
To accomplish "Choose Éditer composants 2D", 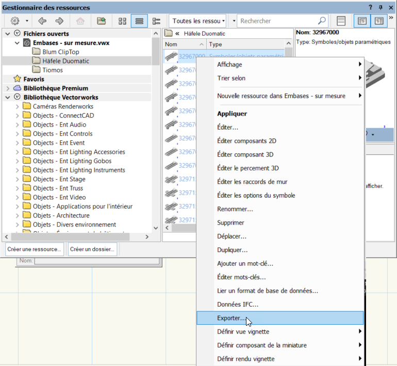I will pyautogui.click(x=280, y=141).
